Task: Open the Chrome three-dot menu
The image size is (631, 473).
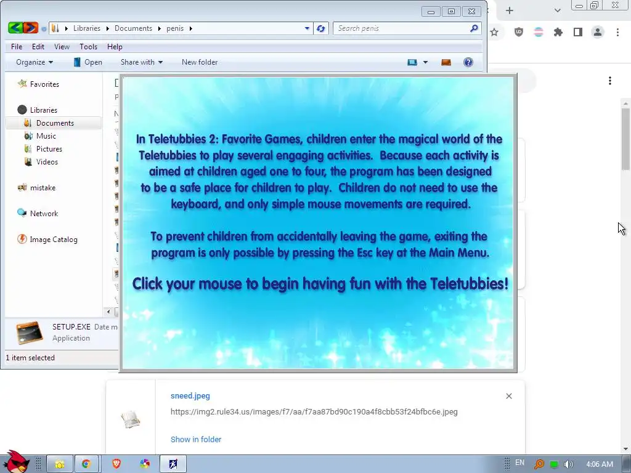Action: [617, 32]
